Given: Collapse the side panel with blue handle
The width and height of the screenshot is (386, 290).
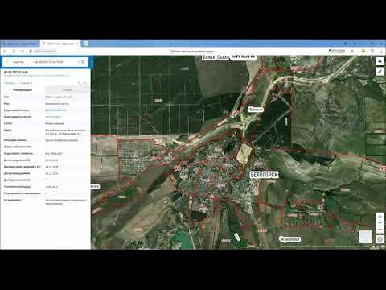Looking at the screenshot, I should click(x=92, y=62).
